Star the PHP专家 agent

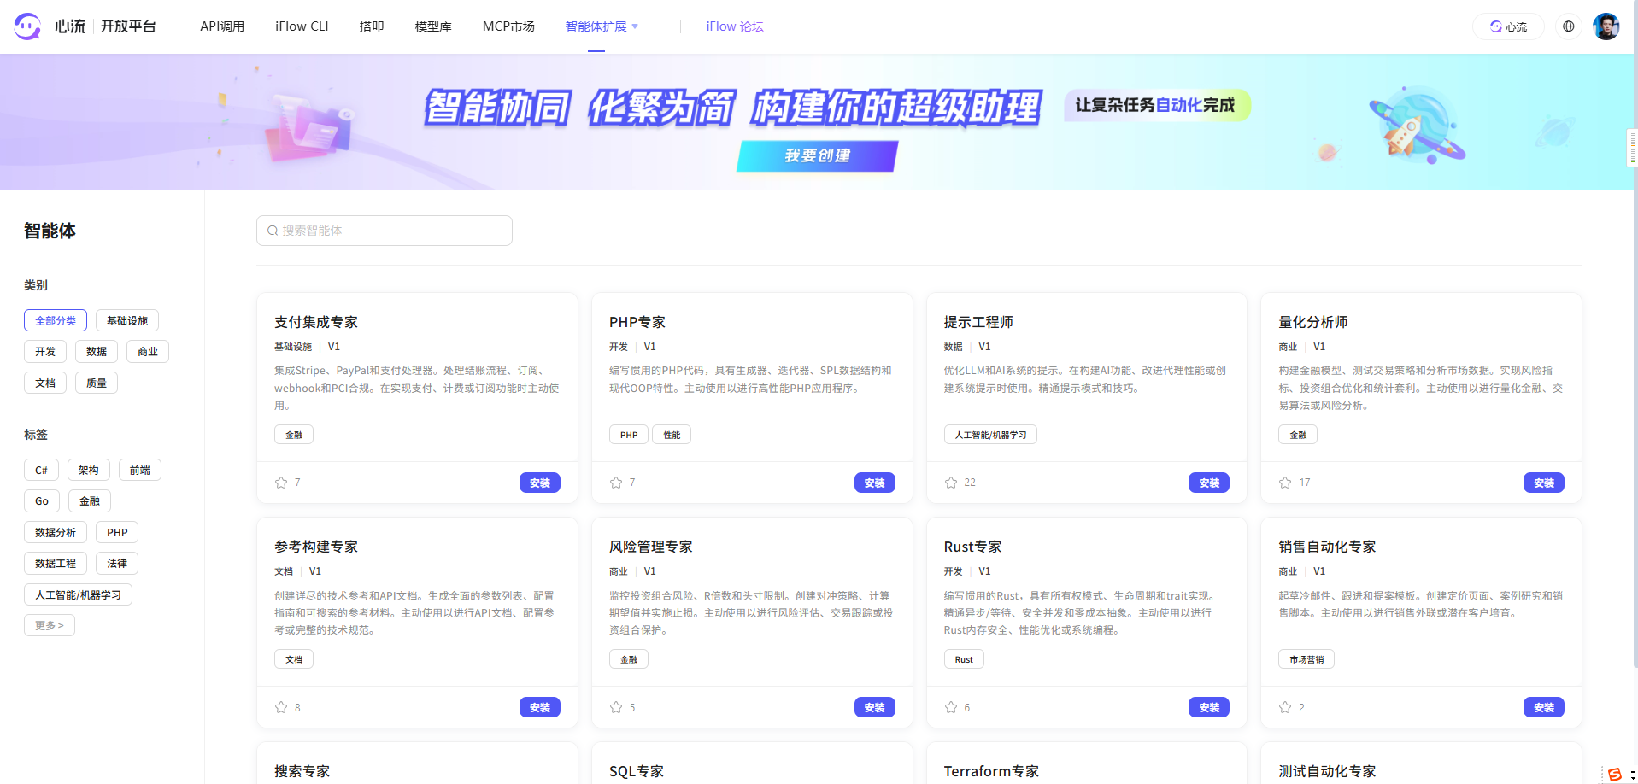(x=616, y=483)
